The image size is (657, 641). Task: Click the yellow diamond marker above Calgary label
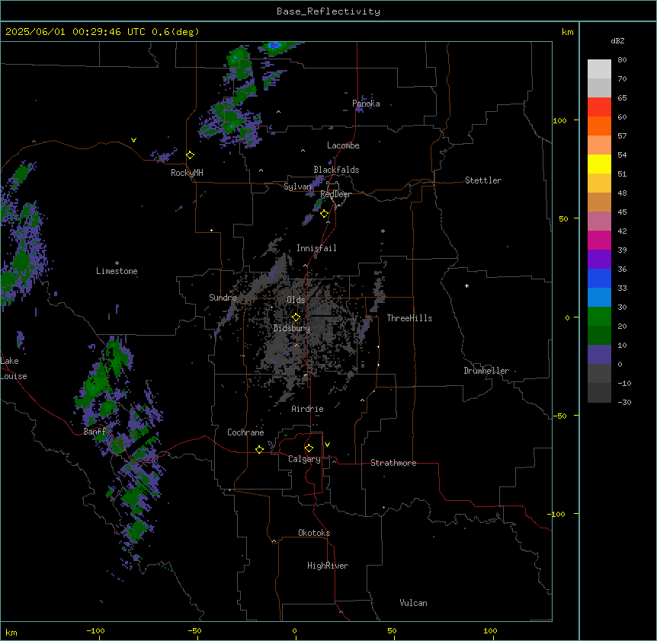point(309,448)
